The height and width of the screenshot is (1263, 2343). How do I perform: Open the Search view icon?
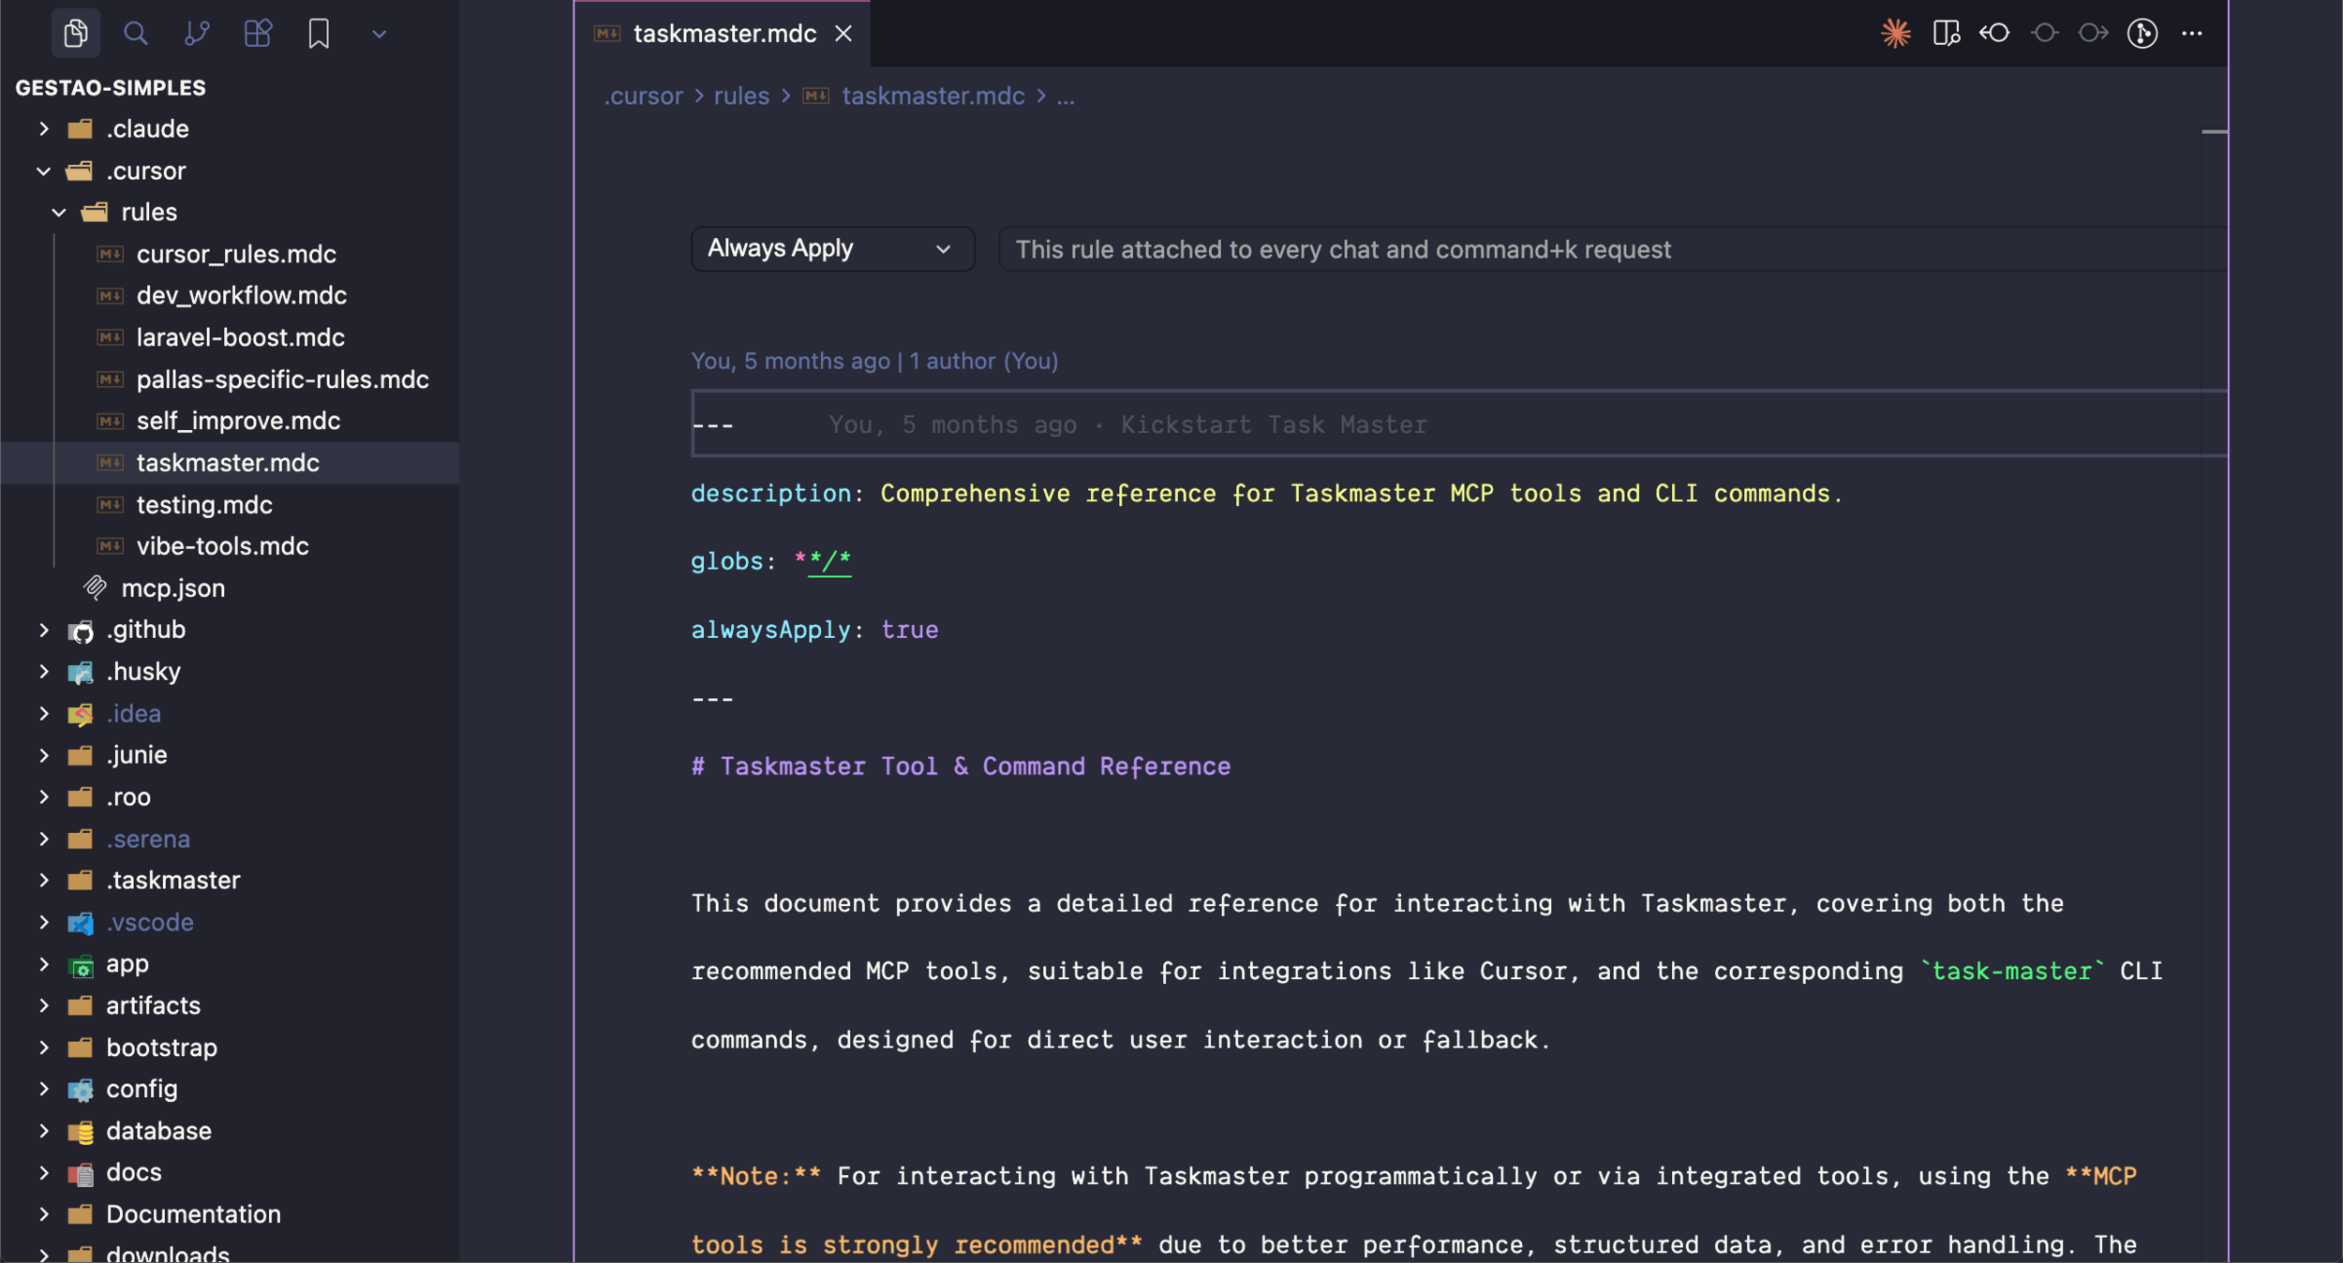pos(136,34)
